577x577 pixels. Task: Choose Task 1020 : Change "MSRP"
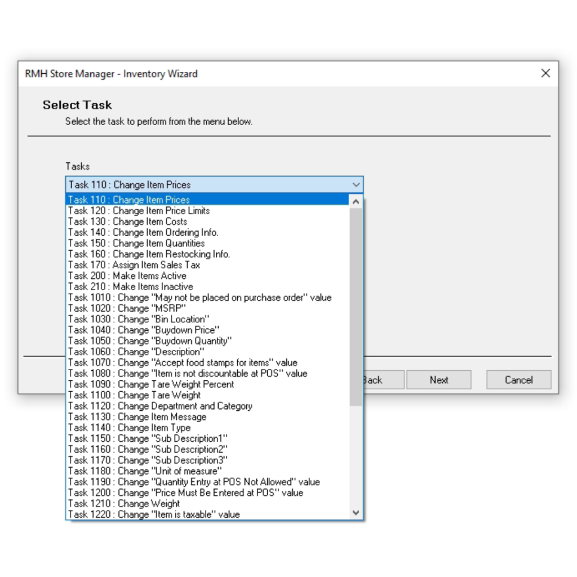pos(207,308)
